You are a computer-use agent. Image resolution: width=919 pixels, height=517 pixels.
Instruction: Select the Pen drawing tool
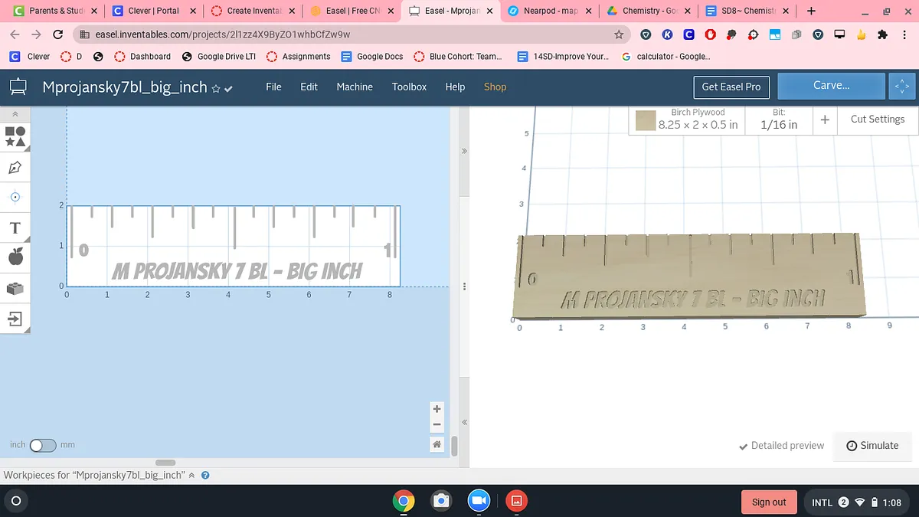tap(15, 167)
